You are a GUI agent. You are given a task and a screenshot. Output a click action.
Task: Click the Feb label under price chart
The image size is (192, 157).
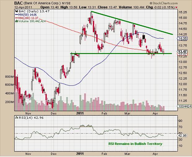104,113
